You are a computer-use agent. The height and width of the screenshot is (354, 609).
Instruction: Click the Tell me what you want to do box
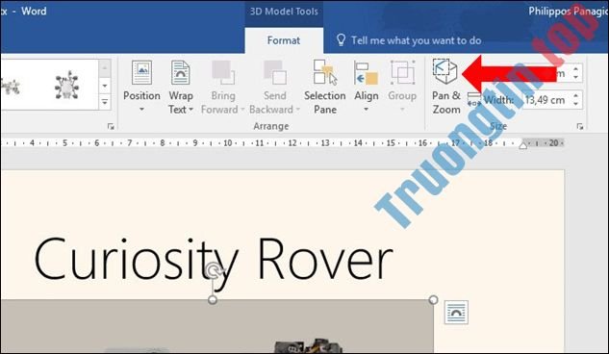pyautogui.click(x=416, y=40)
